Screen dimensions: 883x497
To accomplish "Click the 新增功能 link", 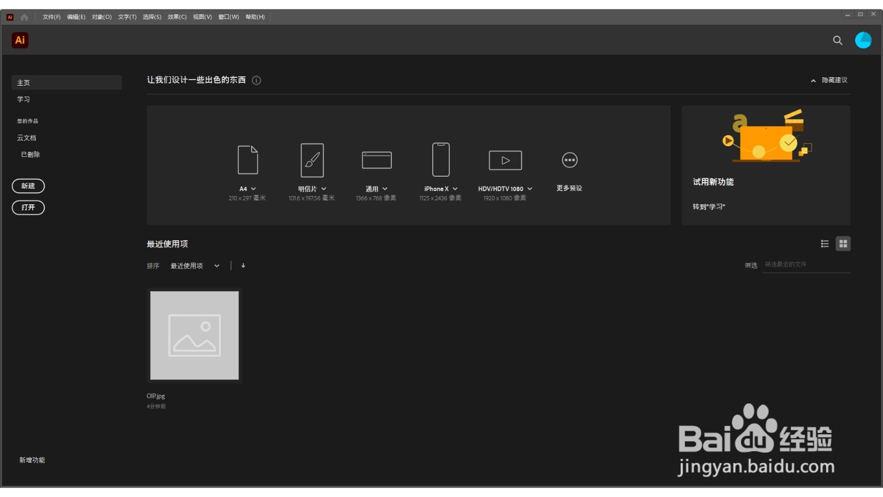I will coord(32,460).
